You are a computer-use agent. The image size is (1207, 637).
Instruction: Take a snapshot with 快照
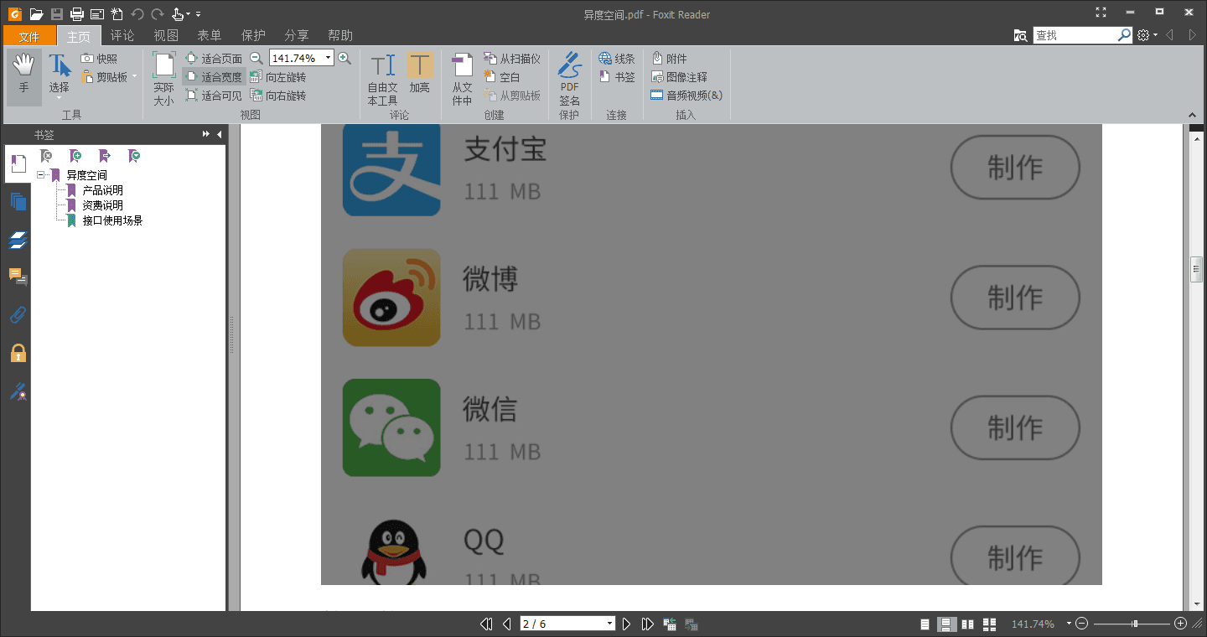(99, 59)
